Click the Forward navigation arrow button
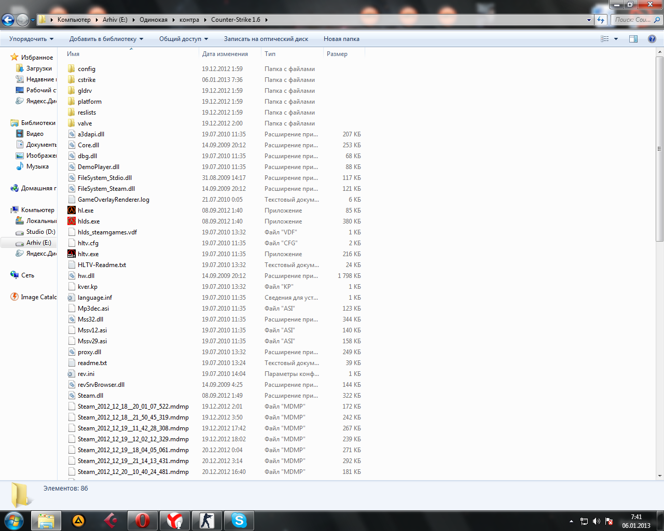 click(x=22, y=20)
